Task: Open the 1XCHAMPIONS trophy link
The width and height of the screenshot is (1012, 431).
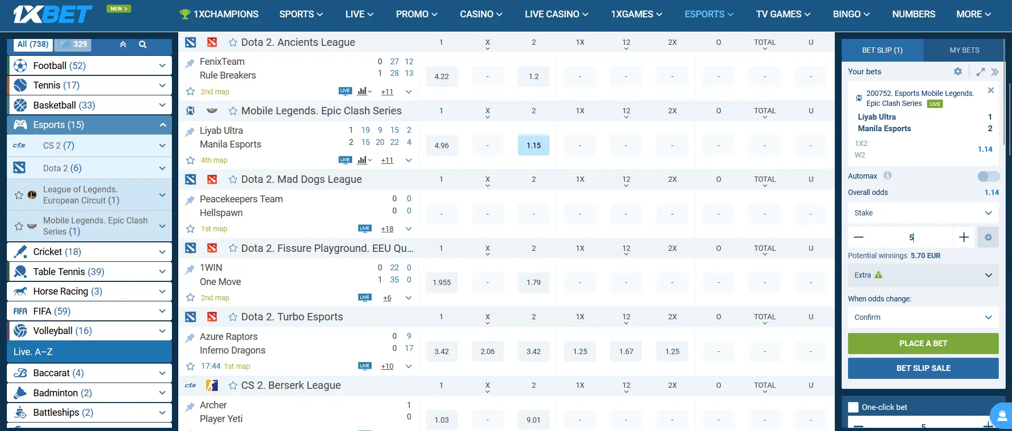Action: tap(219, 14)
